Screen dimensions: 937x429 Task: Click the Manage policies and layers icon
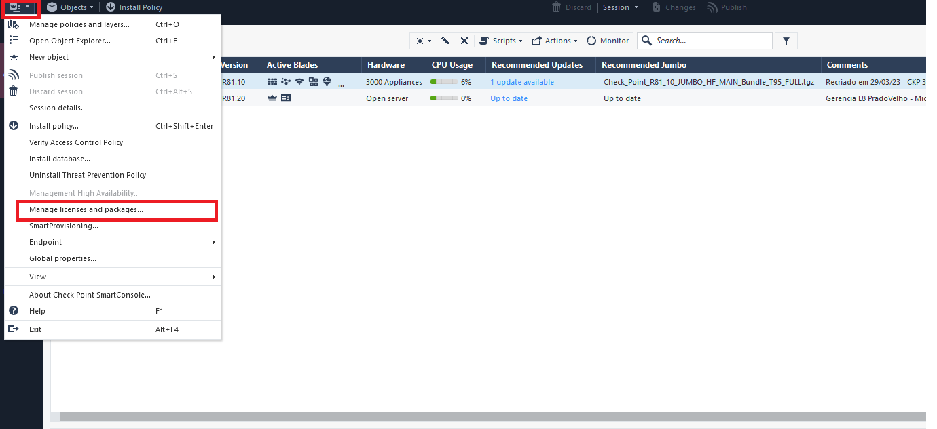[14, 24]
